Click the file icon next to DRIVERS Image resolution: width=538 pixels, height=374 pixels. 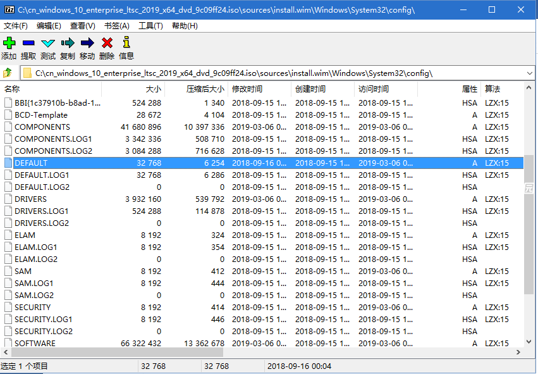click(8, 199)
